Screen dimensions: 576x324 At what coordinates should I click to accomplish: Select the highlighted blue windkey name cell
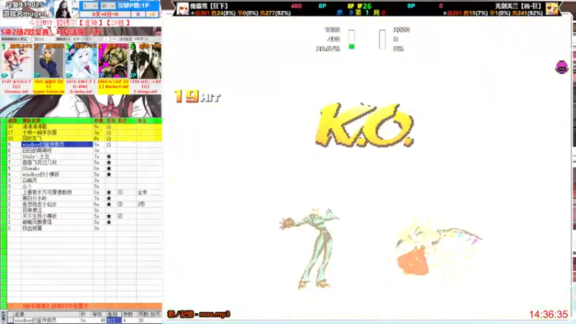pyautogui.click(x=57, y=145)
